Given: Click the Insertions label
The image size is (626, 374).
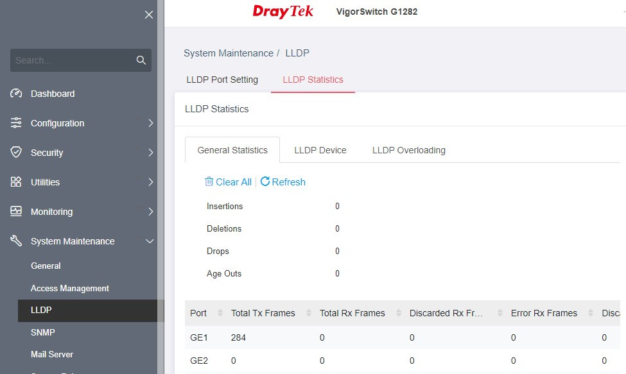Looking at the screenshot, I should [x=225, y=206].
